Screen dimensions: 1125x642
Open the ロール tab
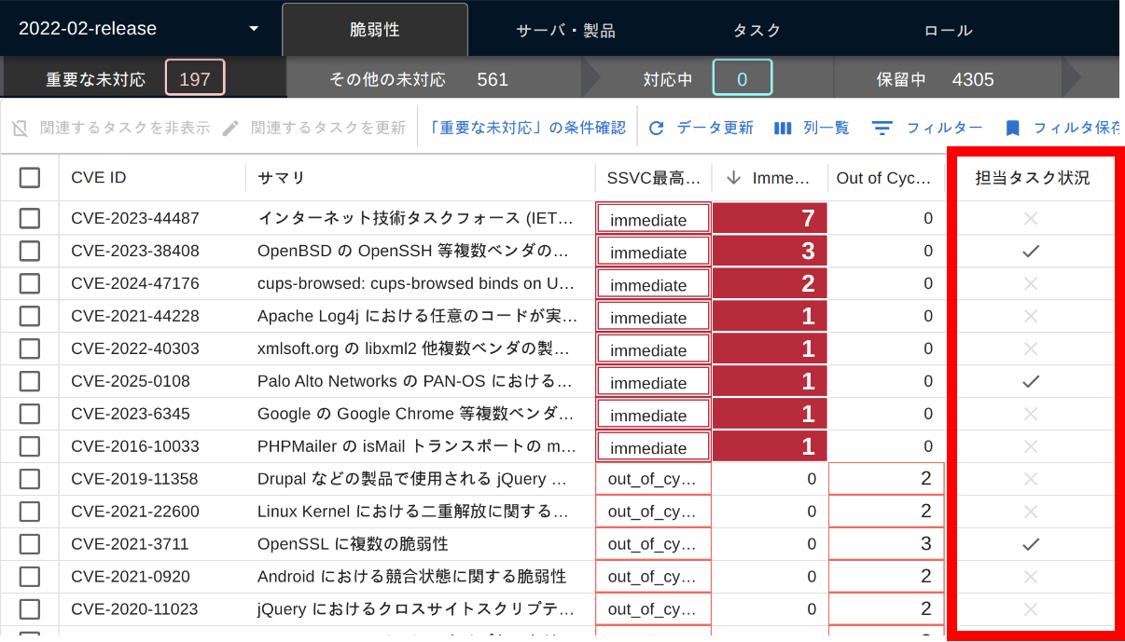[x=949, y=30]
